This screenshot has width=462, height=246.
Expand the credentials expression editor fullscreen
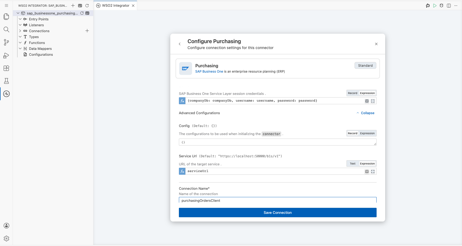[x=373, y=101]
